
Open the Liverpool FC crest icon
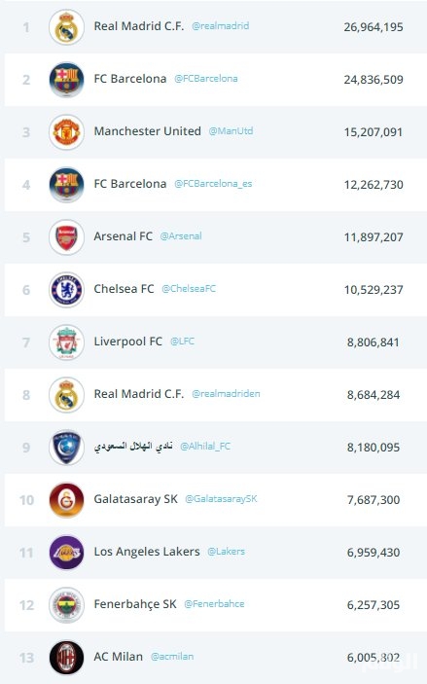click(66, 342)
